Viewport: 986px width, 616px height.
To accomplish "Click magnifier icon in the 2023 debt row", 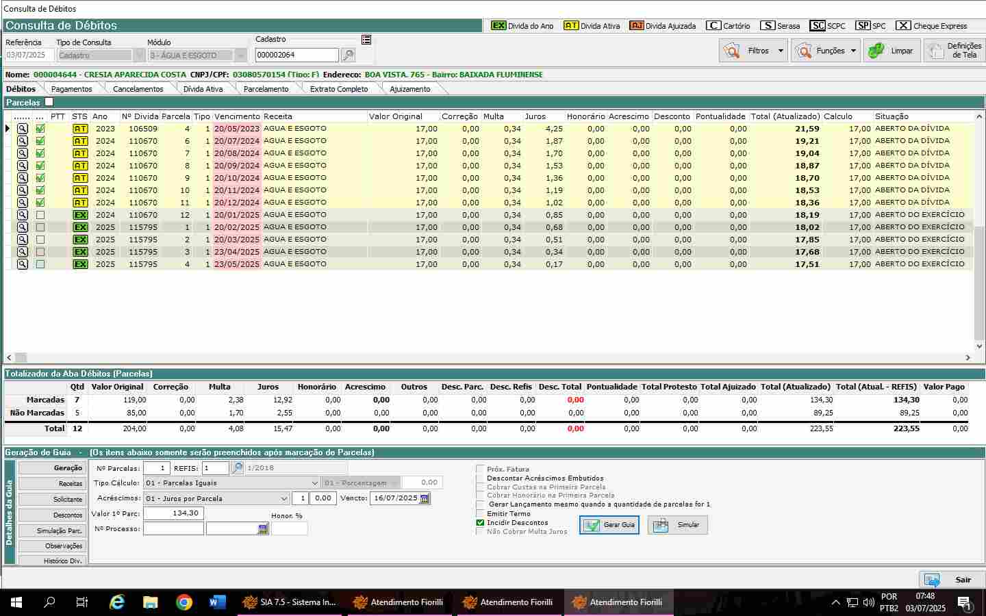I will click(x=23, y=129).
